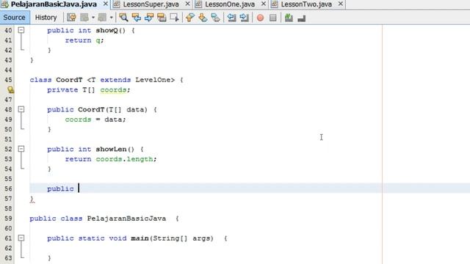This screenshot has height=264, width=470.
Task: Click Shift Line Left icon
Action: 231,18
